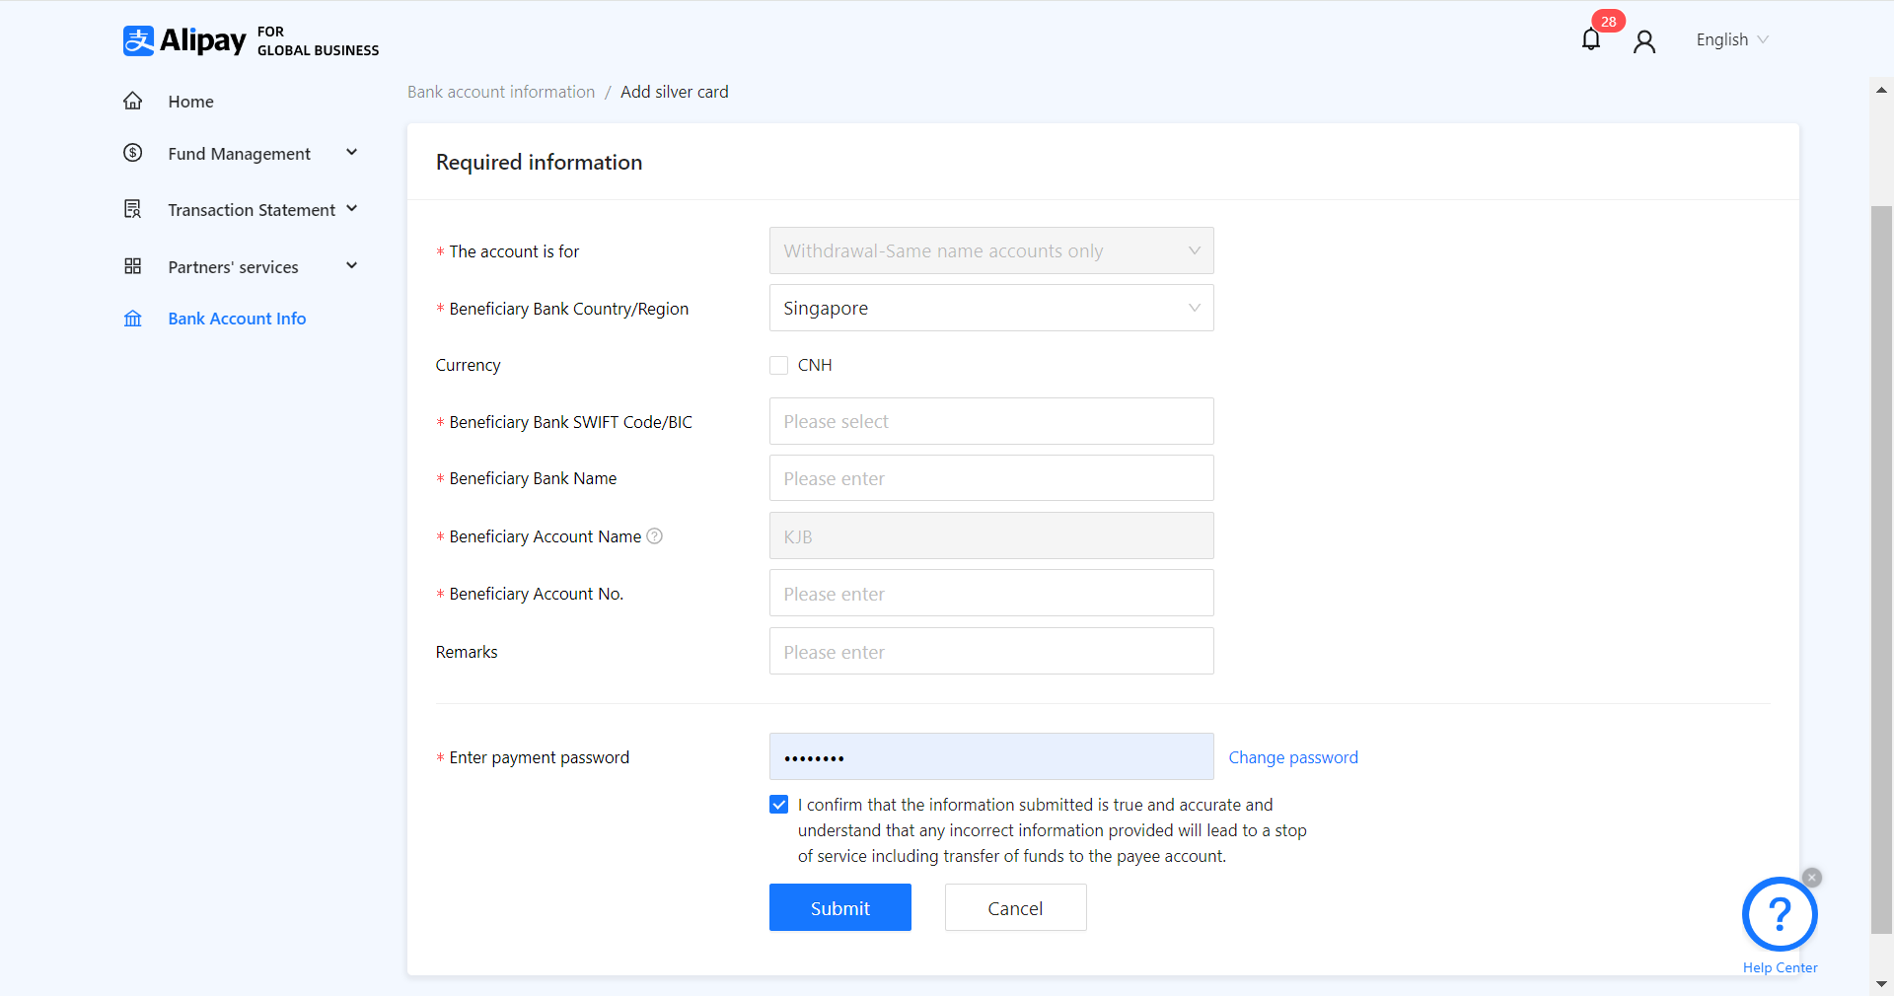Click the Home house icon
This screenshot has width=1894, height=996.
pos(133,102)
